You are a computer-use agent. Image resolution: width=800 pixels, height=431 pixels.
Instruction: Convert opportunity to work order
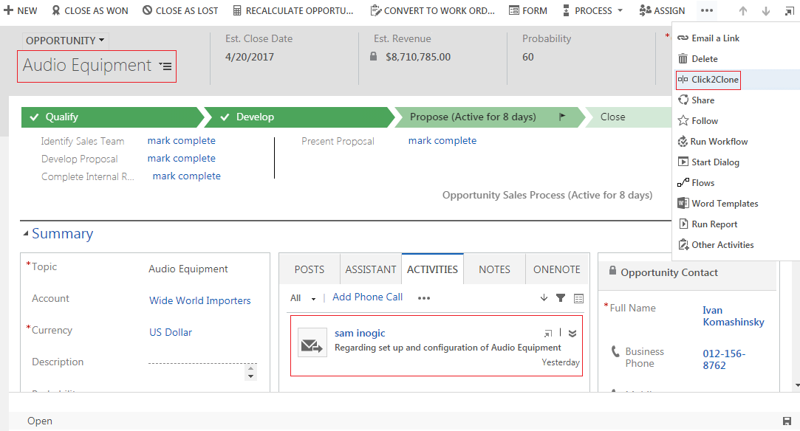433,10
